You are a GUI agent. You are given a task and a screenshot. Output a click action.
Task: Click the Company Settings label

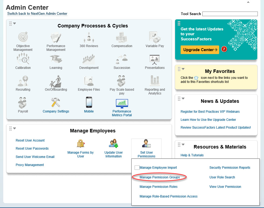point(56,111)
